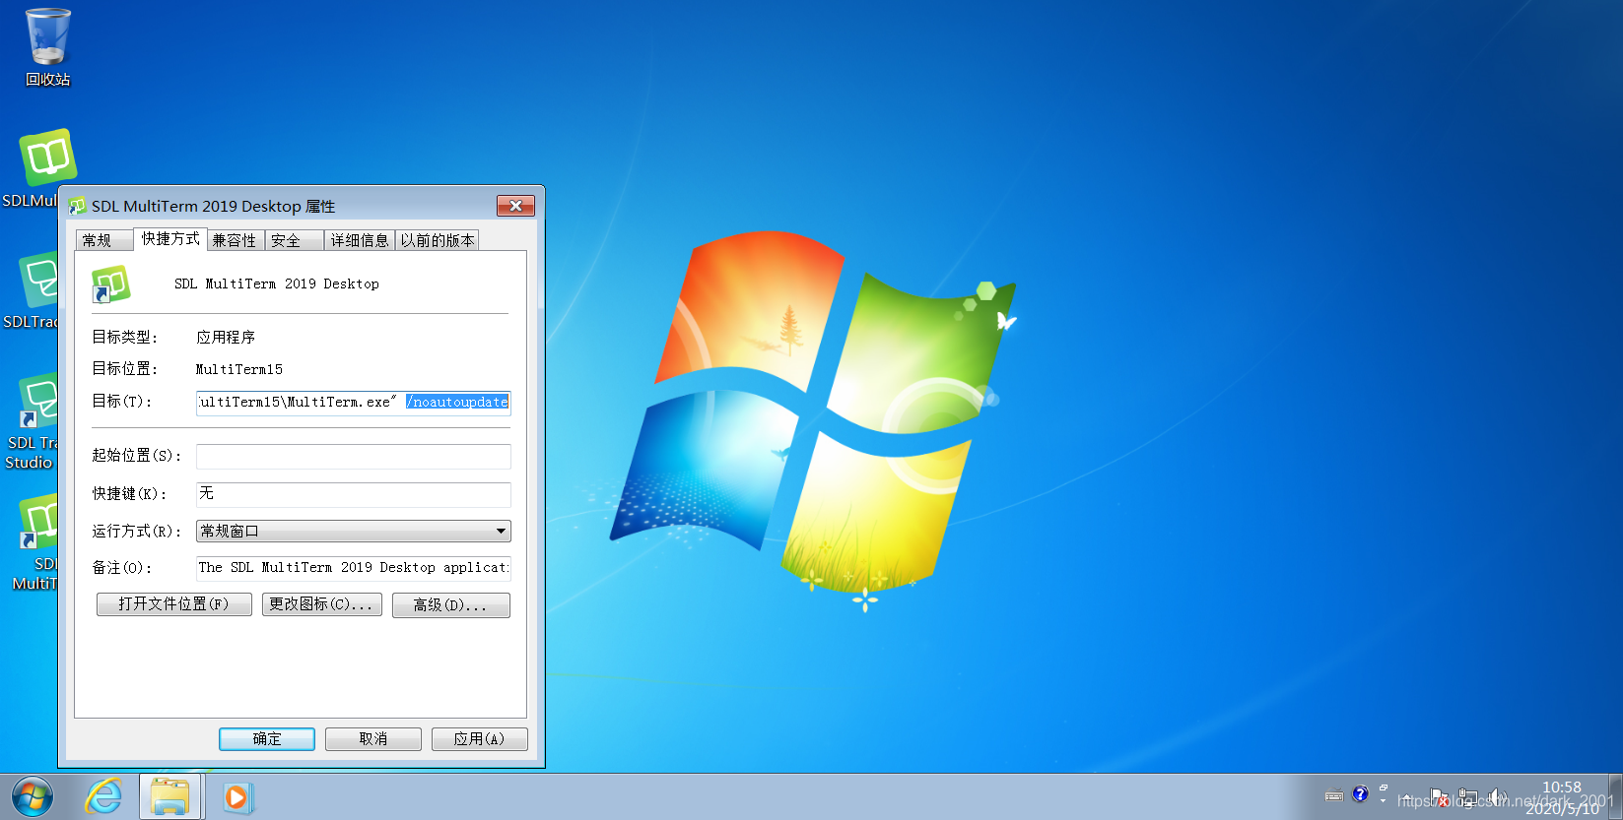Click the 高级 button
This screenshot has height=820, width=1623.
(x=451, y=604)
